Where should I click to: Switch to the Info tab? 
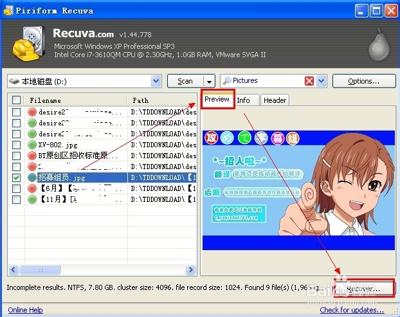(x=243, y=100)
